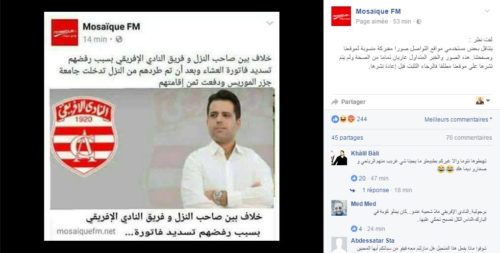Open Med Med's profile name
This screenshot has width=500, height=253.
click(x=364, y=204)
